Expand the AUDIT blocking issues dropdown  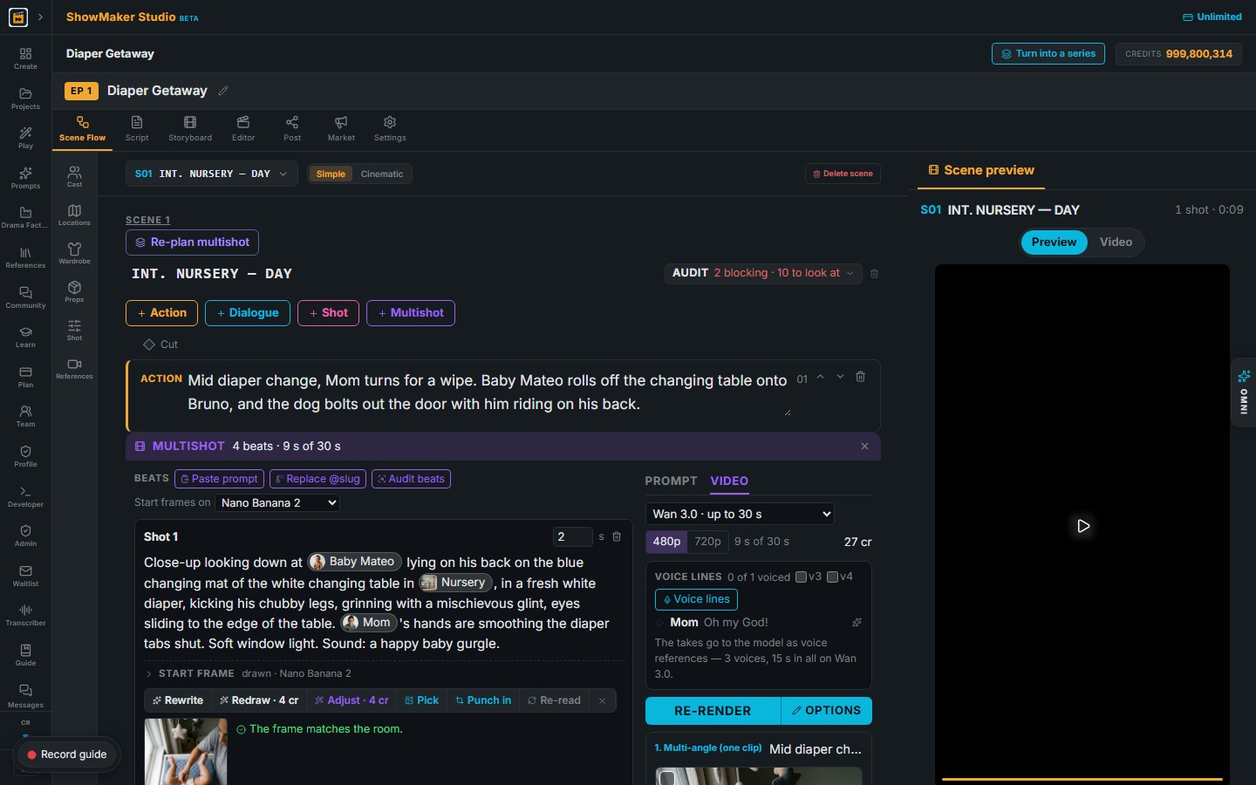point(763,273)
